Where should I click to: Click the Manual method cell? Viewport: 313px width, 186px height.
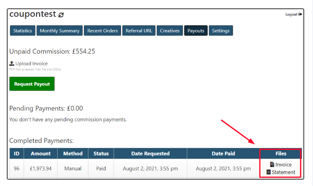pyautogui.click(x=73, y=168)
